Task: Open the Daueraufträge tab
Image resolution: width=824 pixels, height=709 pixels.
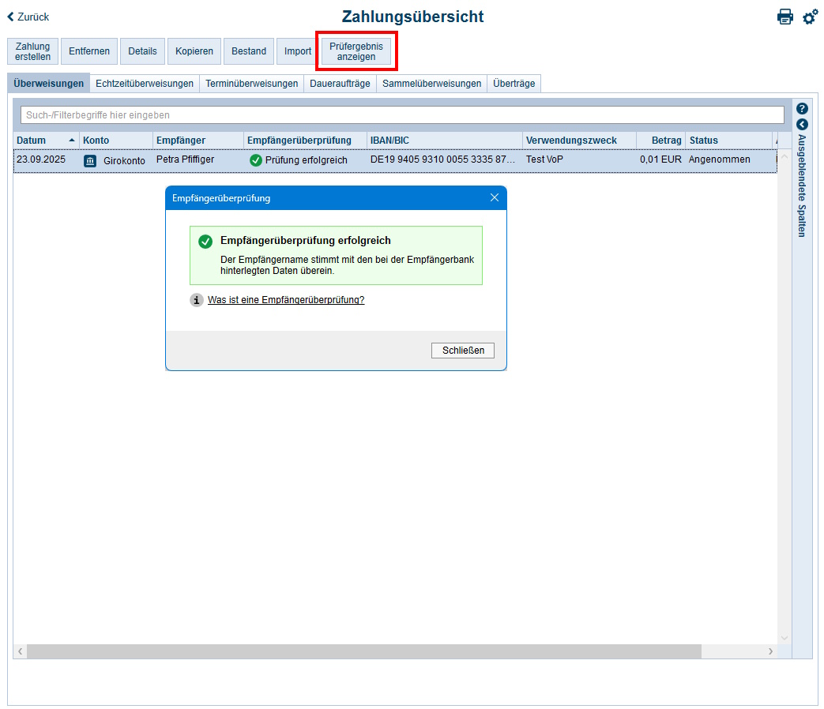Action: (x=340, y=84)
